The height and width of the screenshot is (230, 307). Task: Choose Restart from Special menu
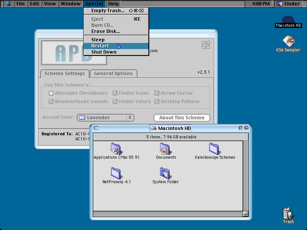[x=116, y=46]
